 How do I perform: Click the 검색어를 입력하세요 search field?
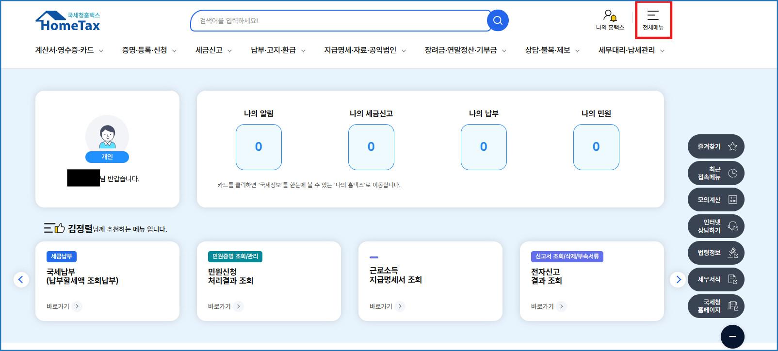[340, 20]
